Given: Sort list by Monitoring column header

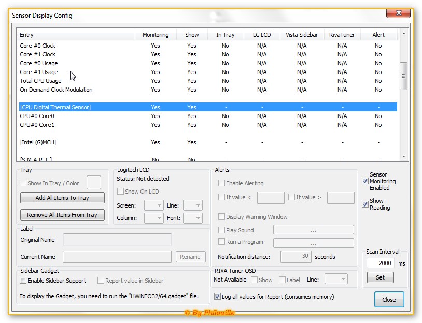Looking at the screenshot, I should pyautogui.click(x=156, y=35).
